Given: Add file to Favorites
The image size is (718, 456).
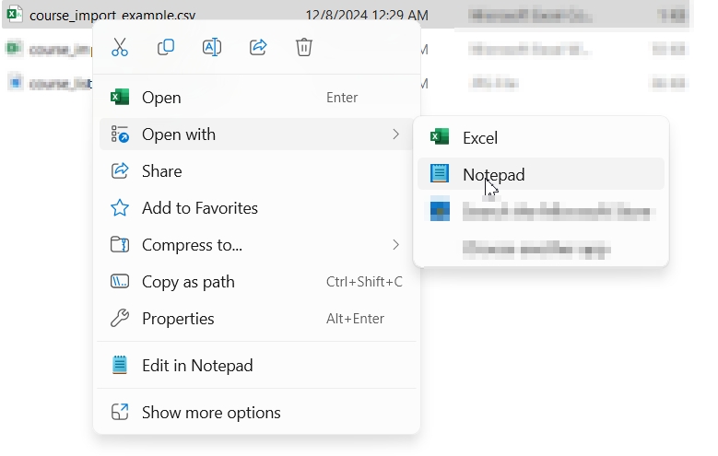Looking at the screenshot, I should [x=256, y=208].
